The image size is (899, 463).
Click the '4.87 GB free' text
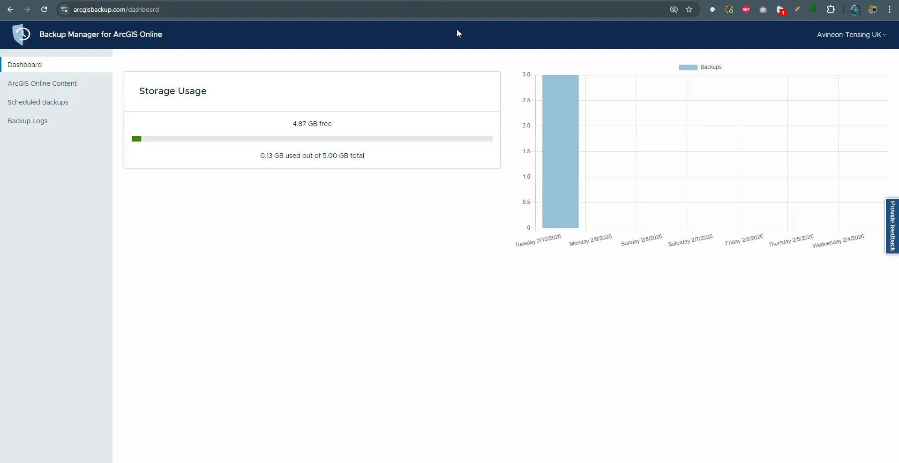click(312, 124)
